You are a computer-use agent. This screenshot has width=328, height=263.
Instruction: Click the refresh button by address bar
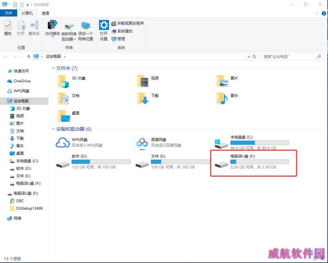tap(254, 57)
